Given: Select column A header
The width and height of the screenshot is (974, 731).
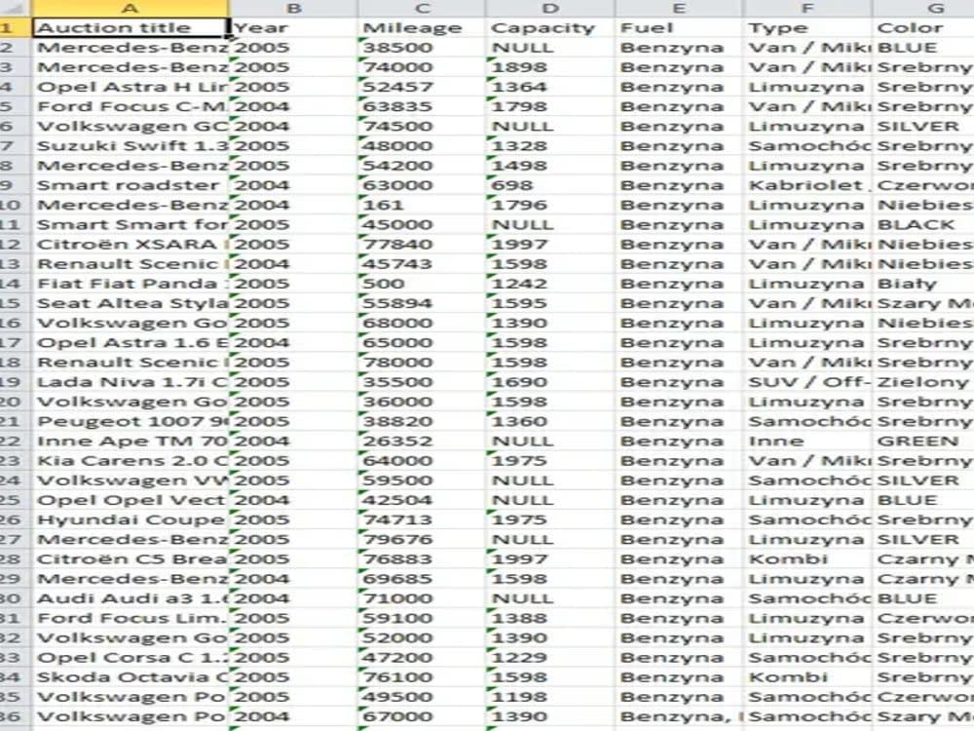Looking at the screenshot, I should [130, 8].
